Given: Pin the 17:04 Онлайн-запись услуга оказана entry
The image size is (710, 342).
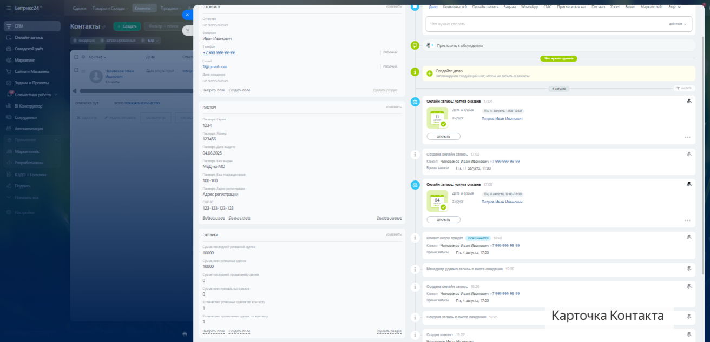Looking at the screenshot, I should click(x=688, y=100).
